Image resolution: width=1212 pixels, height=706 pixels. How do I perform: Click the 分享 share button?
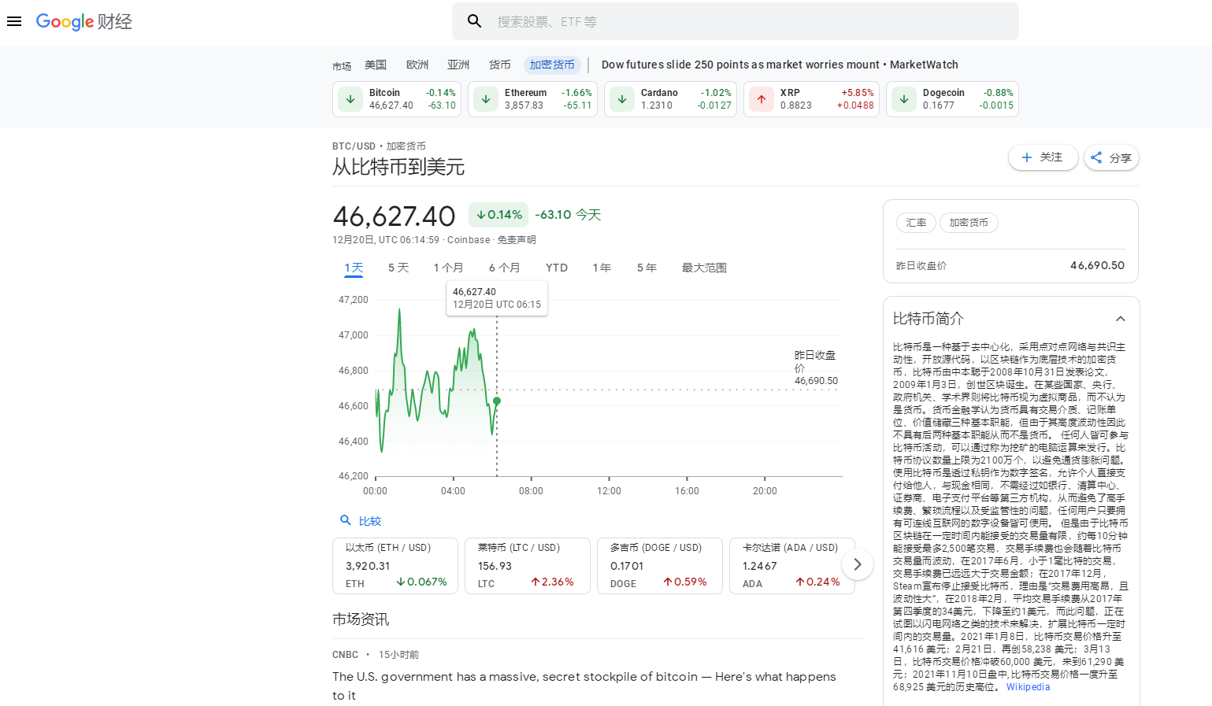[1111, 157]
